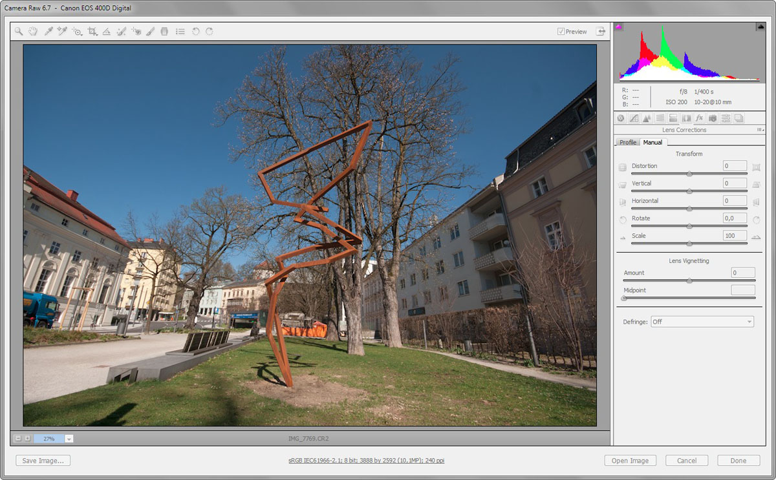Open the Defringe dropdown
Viewport: 776px width, 480px height.
tap(702, 322)
